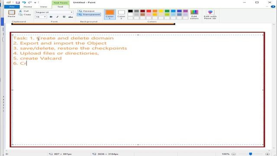Click the 100% zoom level text
The image size is (277, 156).
point(225,154)
